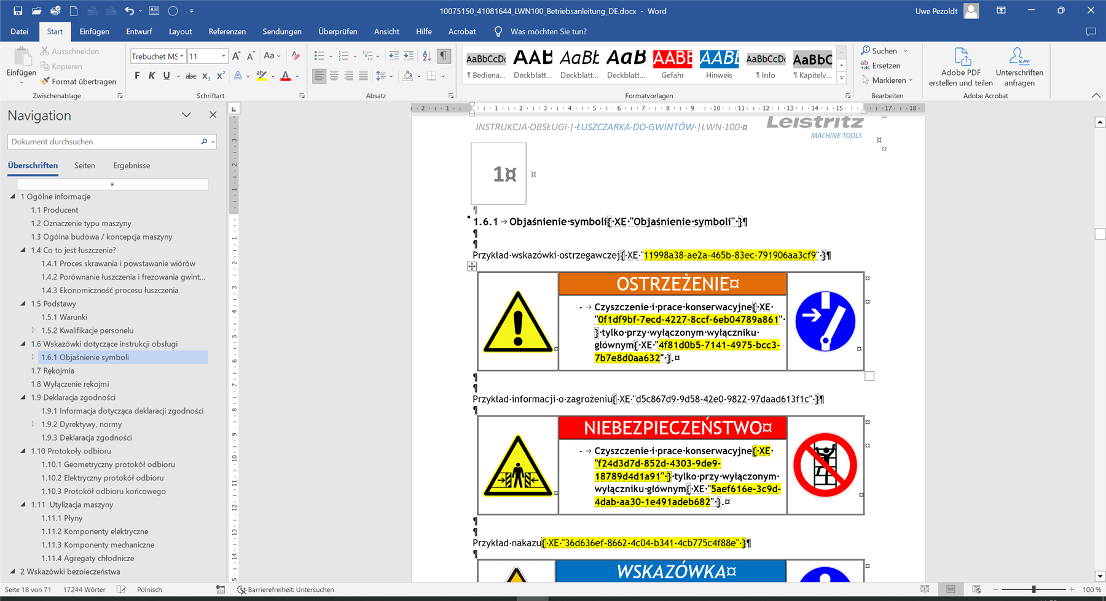This screenshot has height=601, width=1106.
Task: Expand the 1.5.2 Kwalifikacje personelu heading
Action: [34, 331]
